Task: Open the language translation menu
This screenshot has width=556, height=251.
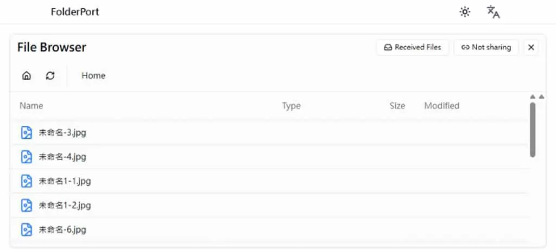Action: click(493, 12)
